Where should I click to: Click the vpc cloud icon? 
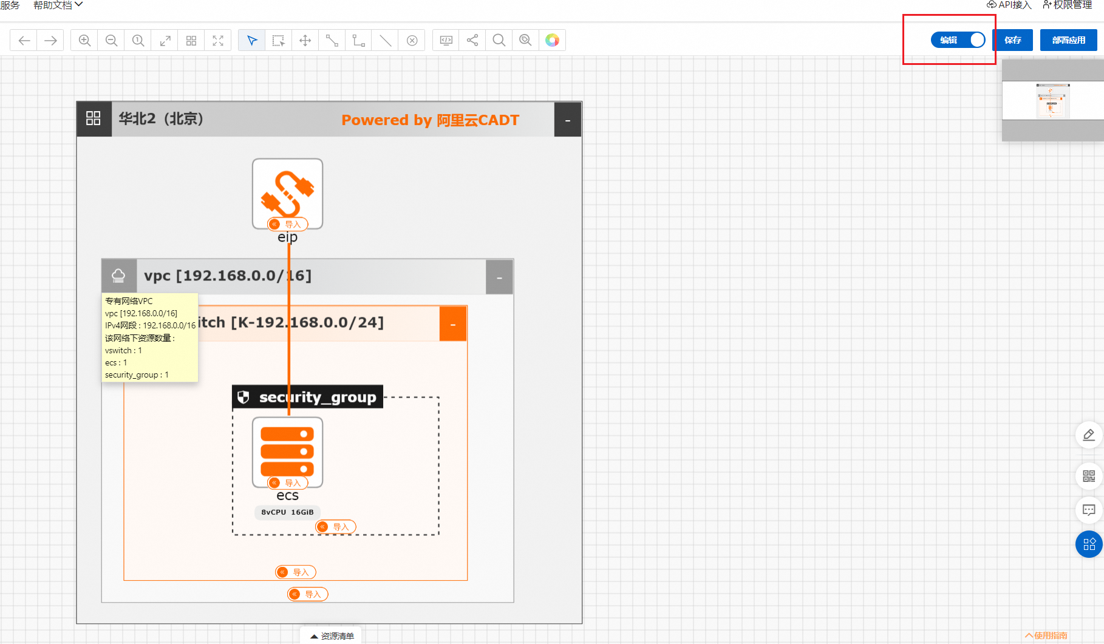(x=118, y=276)
